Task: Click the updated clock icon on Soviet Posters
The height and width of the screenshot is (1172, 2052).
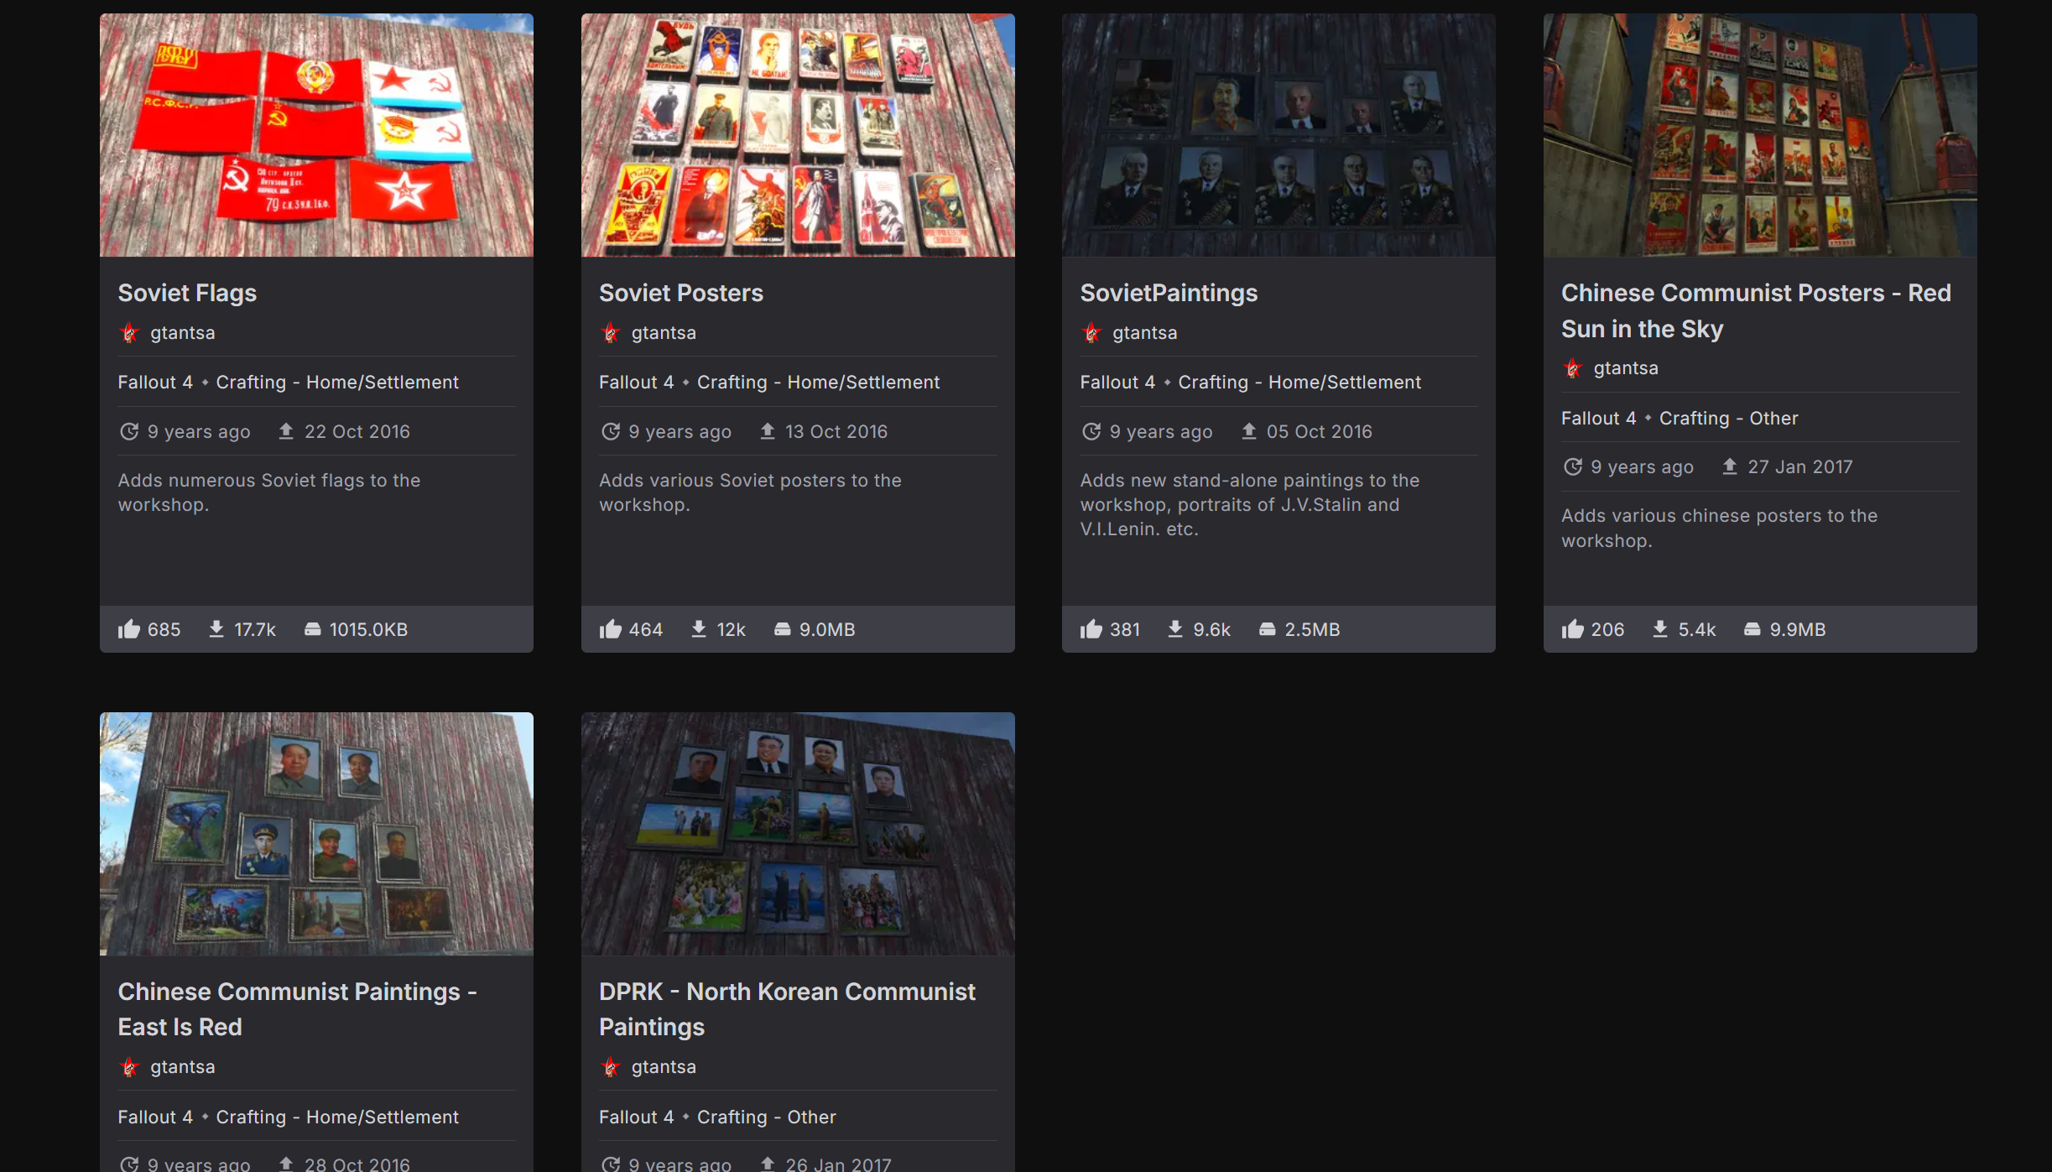Action: (x=611, y=431)
